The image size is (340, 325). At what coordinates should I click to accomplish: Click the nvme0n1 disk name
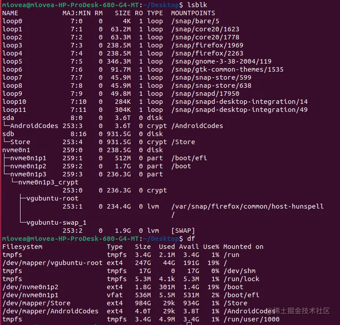(x=16, y=150)
